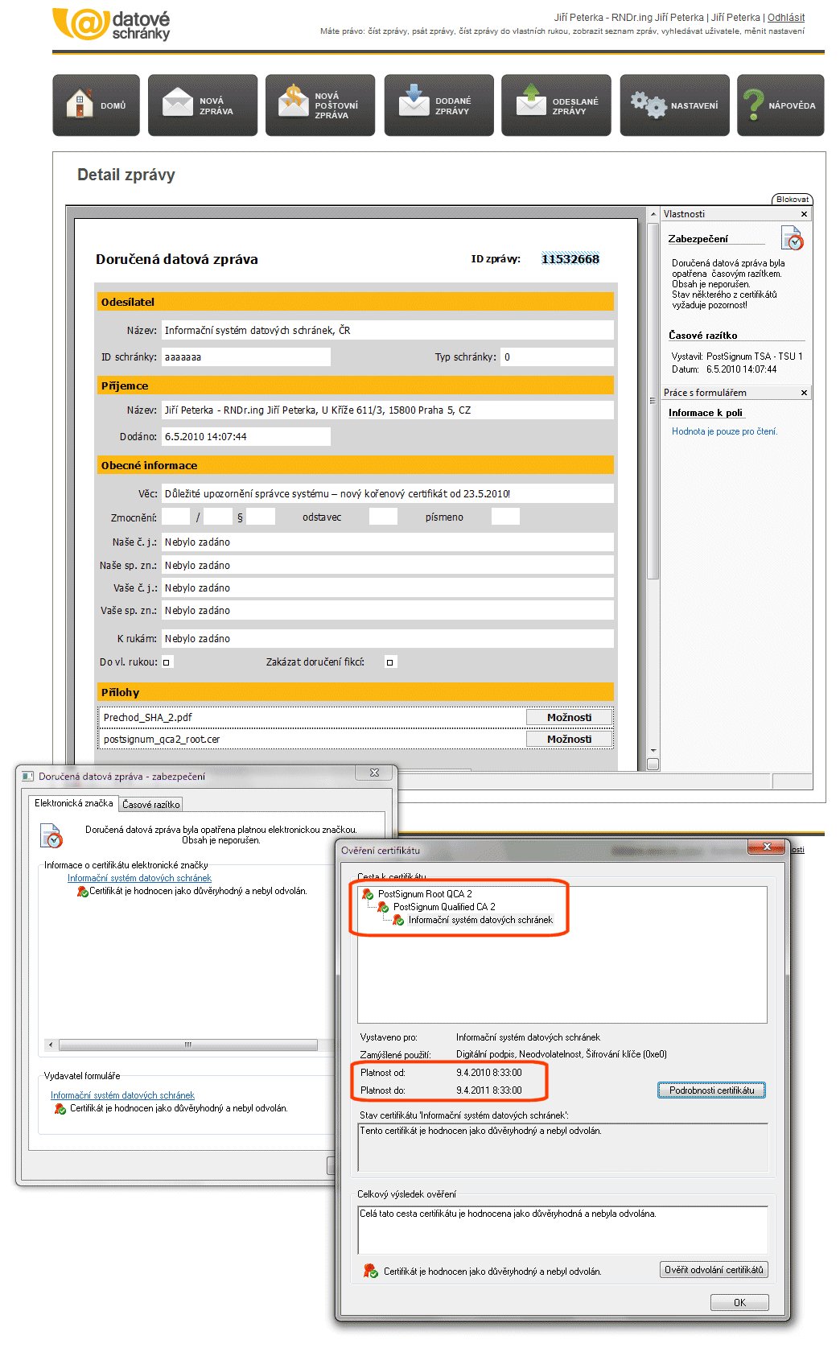Click attachment name Prechod_SHA_2.pdf

click(x=148, y=718)
